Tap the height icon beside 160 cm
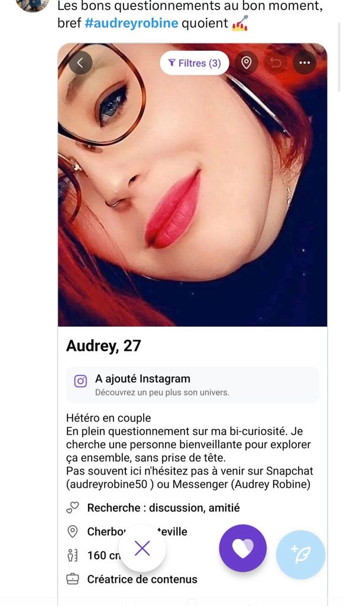This screenshot has width=343, height=606. click(x=72, y=555)
